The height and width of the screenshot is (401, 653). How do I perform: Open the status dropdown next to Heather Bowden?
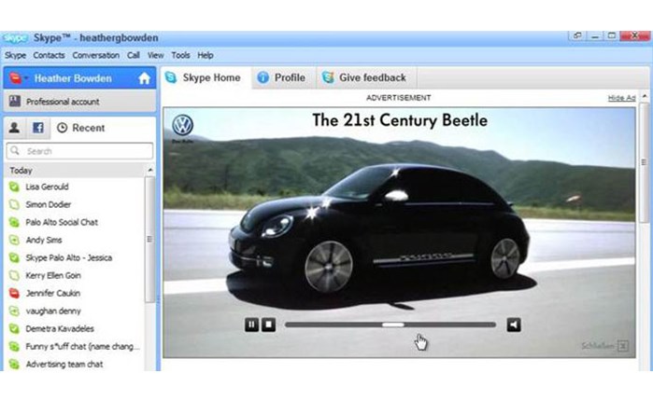pos(26,78)
